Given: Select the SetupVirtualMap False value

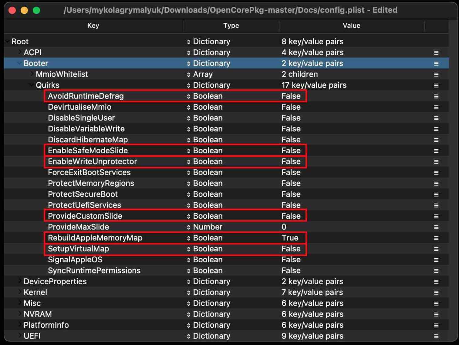Looking at the screenshot, I should (291, 249).
